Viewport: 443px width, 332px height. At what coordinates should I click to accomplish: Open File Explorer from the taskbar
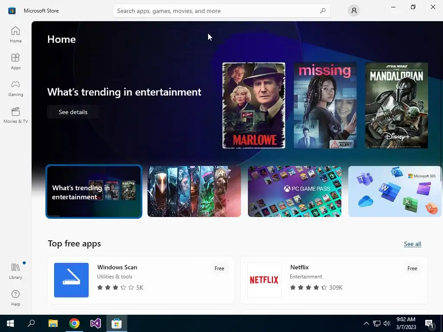click(x=53, y=323)
